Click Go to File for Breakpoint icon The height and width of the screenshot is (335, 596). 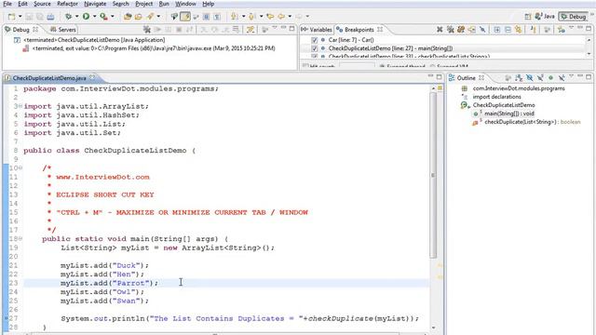click(472, 29)
